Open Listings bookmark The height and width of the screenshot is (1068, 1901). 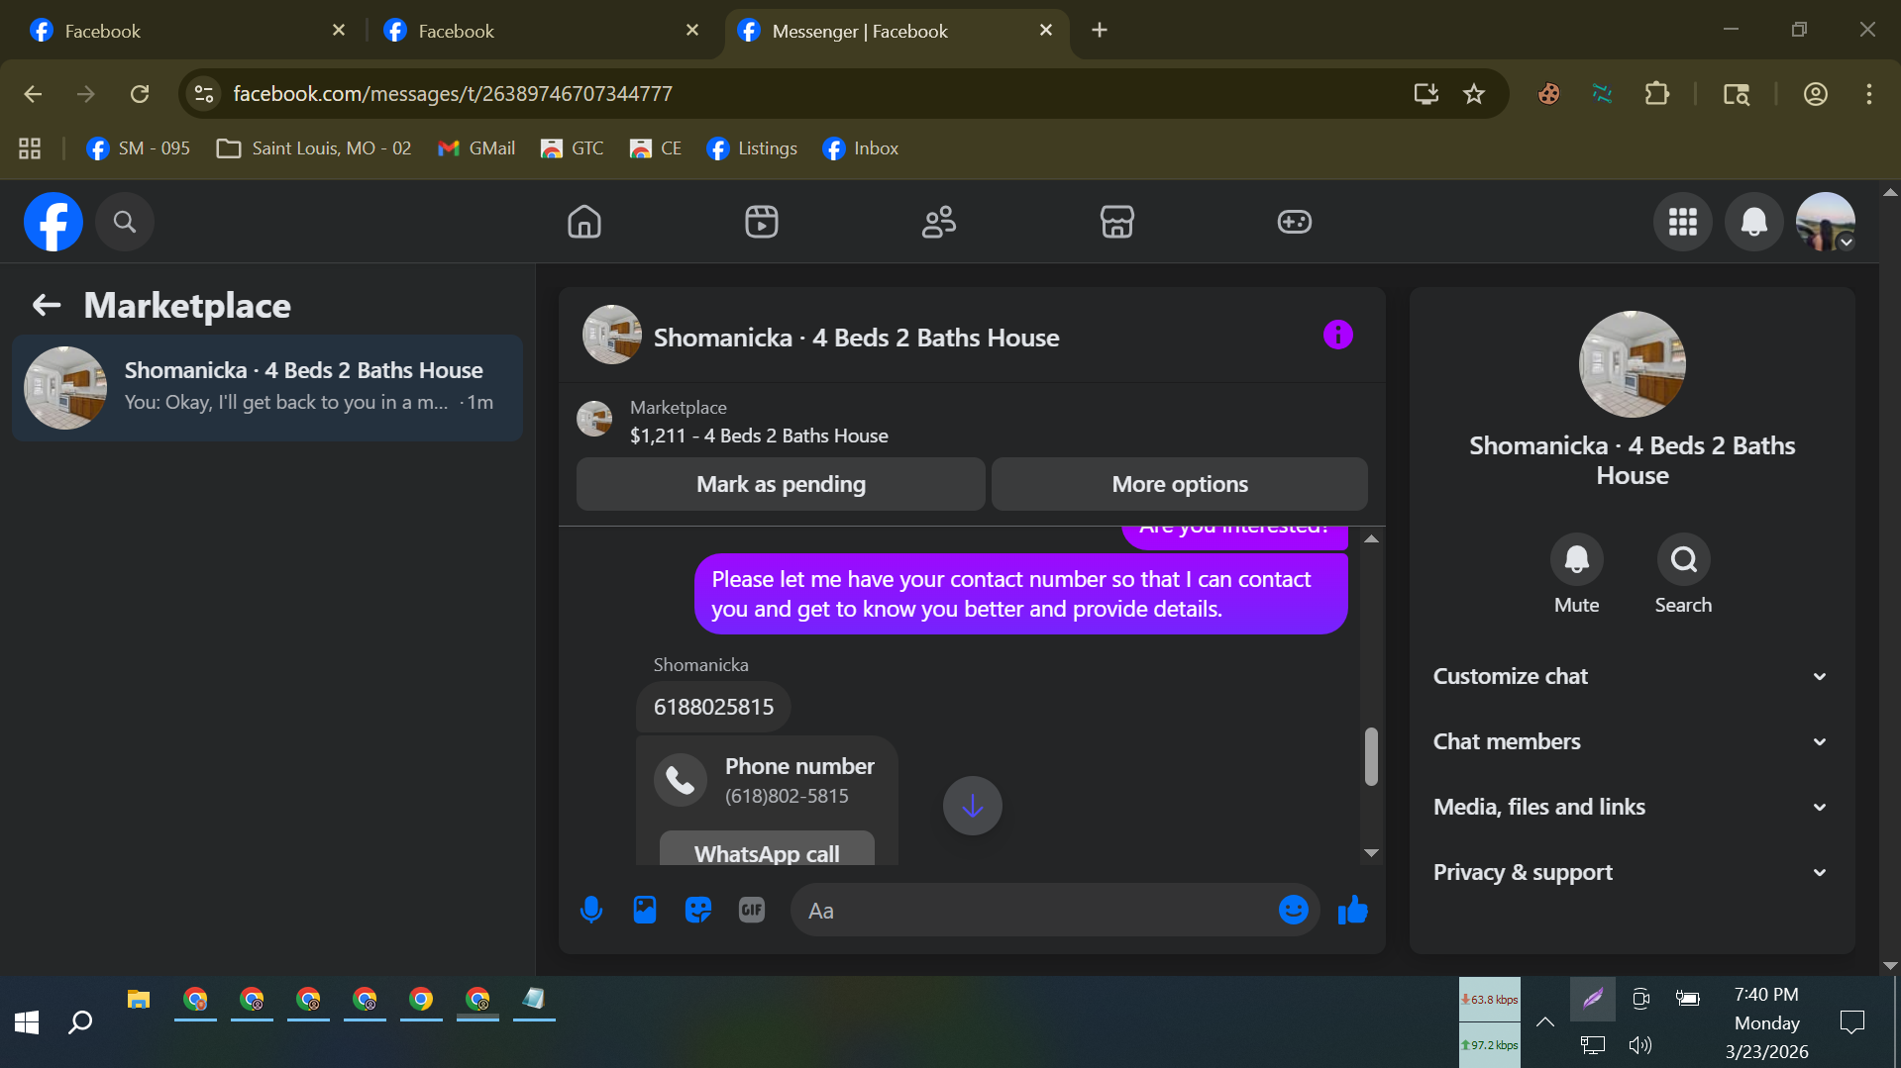coord(752,148)
